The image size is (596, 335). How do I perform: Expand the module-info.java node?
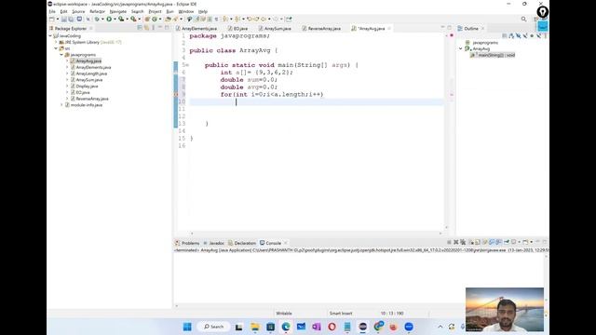(61, 105)
